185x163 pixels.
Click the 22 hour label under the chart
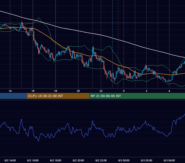tap(101, 91)
